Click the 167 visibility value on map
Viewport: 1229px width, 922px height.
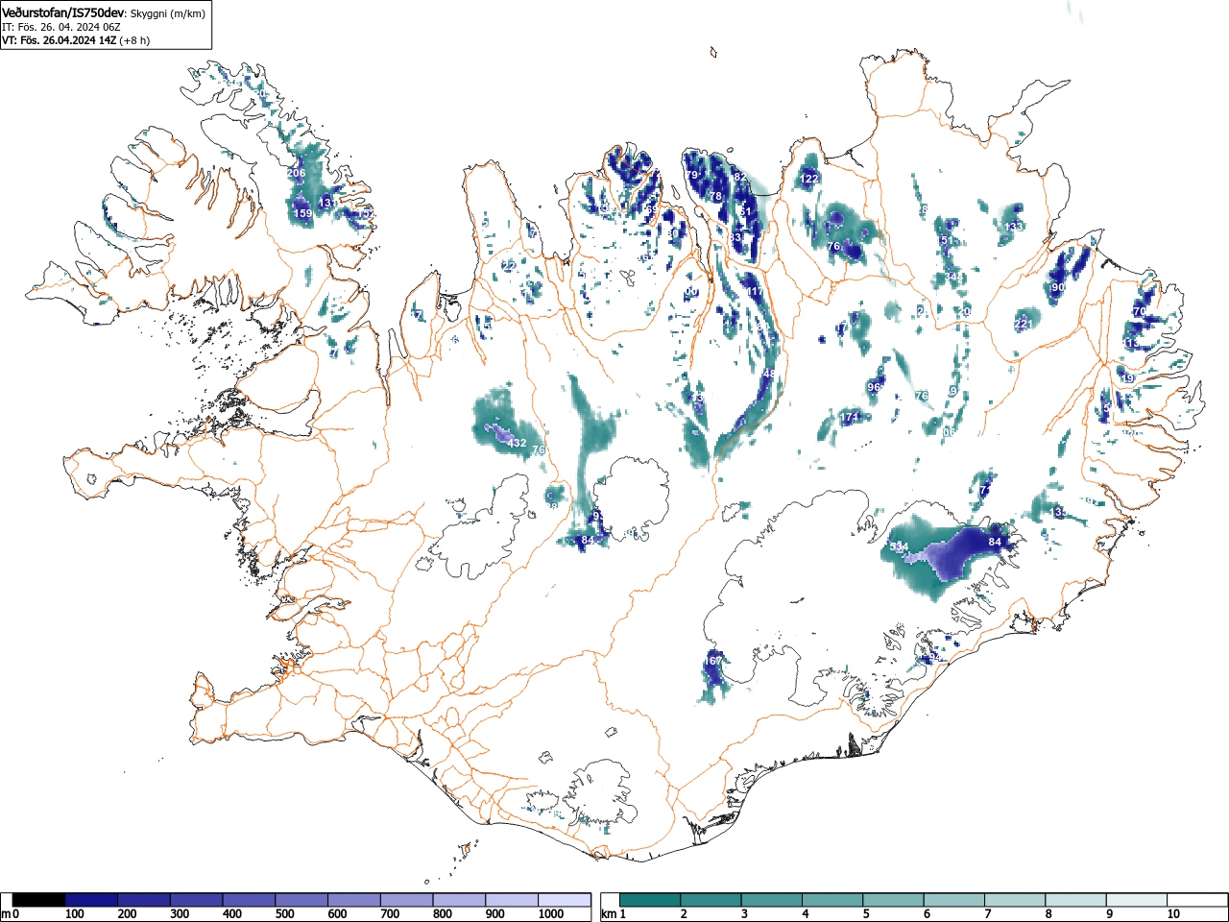point(713,662)
